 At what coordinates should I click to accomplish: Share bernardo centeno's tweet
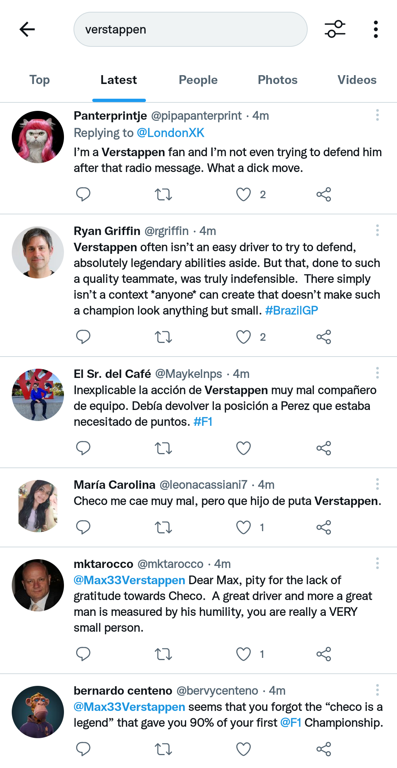(x=323, y=749)
